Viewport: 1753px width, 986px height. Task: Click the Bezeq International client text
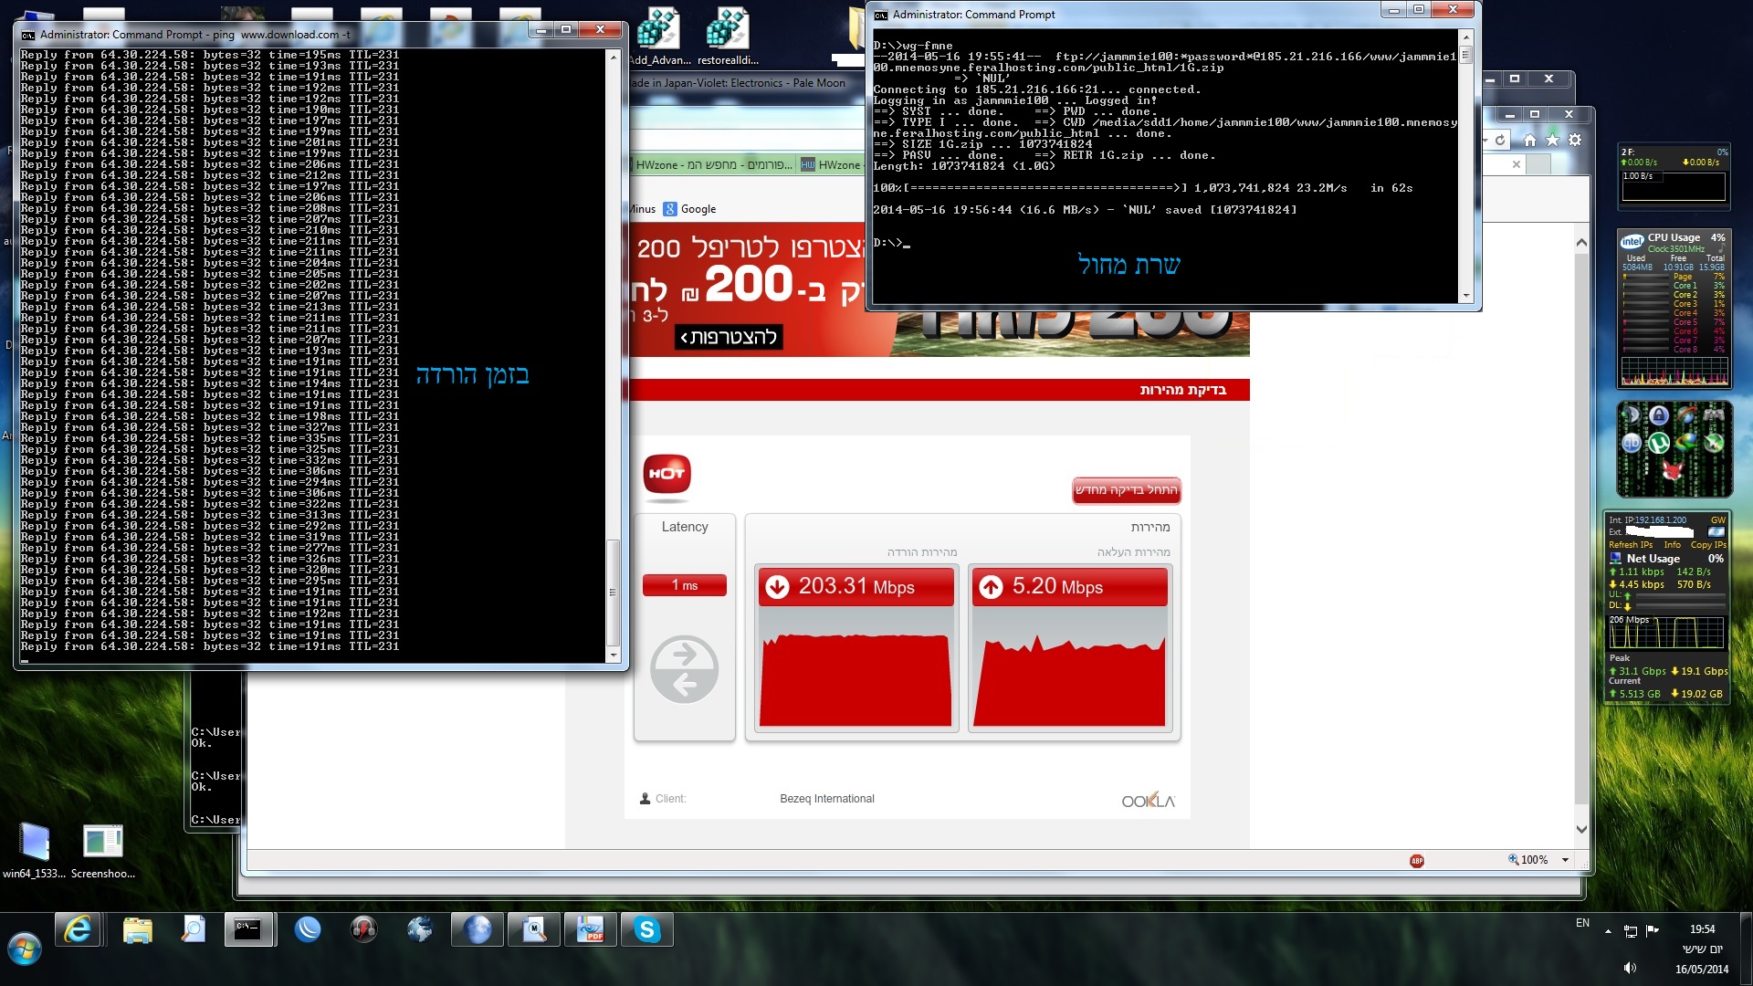click(827, 799)
